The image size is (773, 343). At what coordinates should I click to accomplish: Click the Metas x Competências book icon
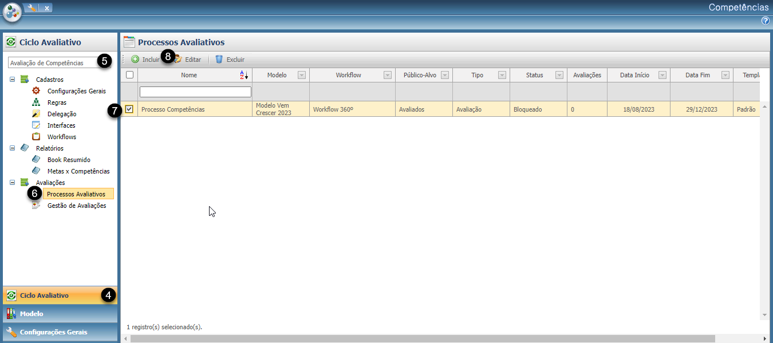click(x=36, y=171)
